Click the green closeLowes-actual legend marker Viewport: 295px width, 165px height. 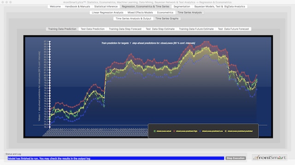click(x=154, y=131)
